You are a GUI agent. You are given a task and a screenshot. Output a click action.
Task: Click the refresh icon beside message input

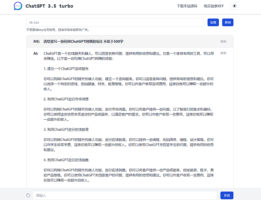coord(28,195)
